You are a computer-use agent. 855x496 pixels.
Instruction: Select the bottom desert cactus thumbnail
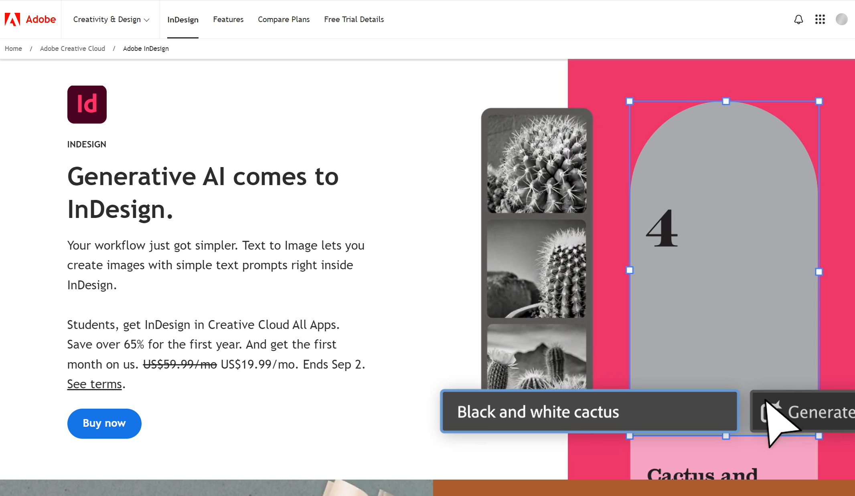pyautogui.click(x=537, y=357)
